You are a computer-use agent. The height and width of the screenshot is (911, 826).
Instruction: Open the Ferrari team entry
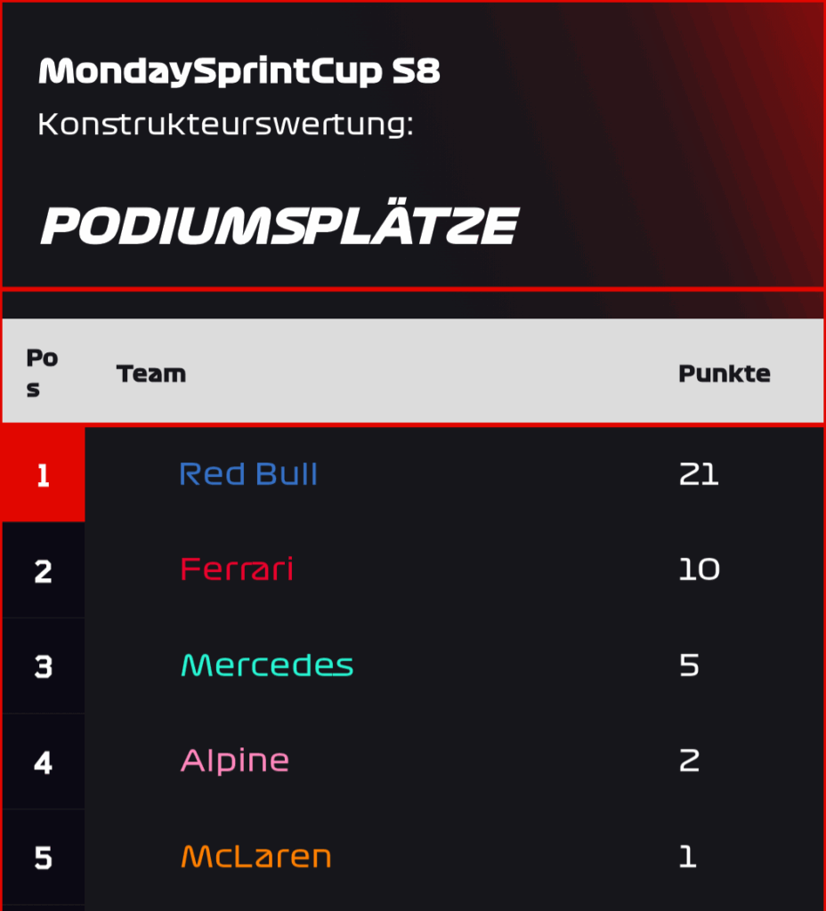point(237,569)
